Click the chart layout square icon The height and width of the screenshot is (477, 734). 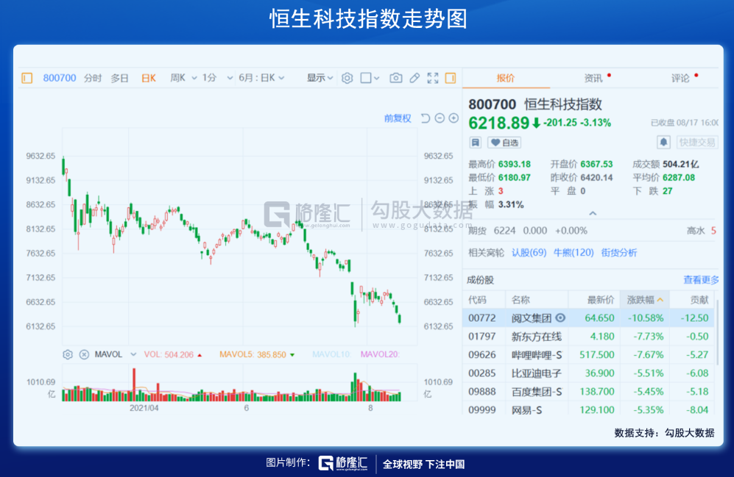366,78
